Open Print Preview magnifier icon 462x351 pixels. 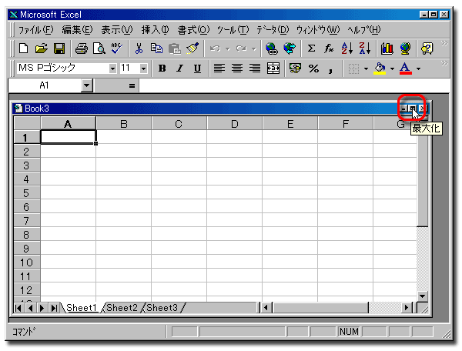click(x=99, y=48)
